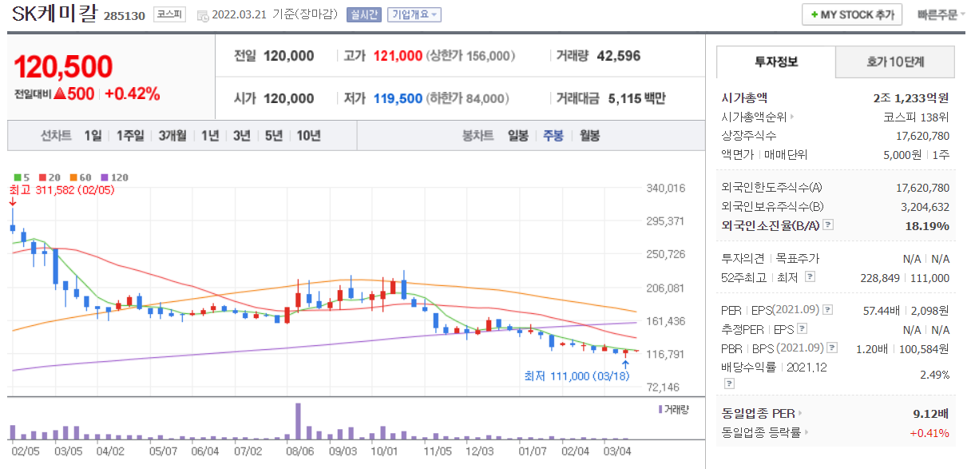
Task: Click 동일업종 PER link label
Action: tap(758, 414)
